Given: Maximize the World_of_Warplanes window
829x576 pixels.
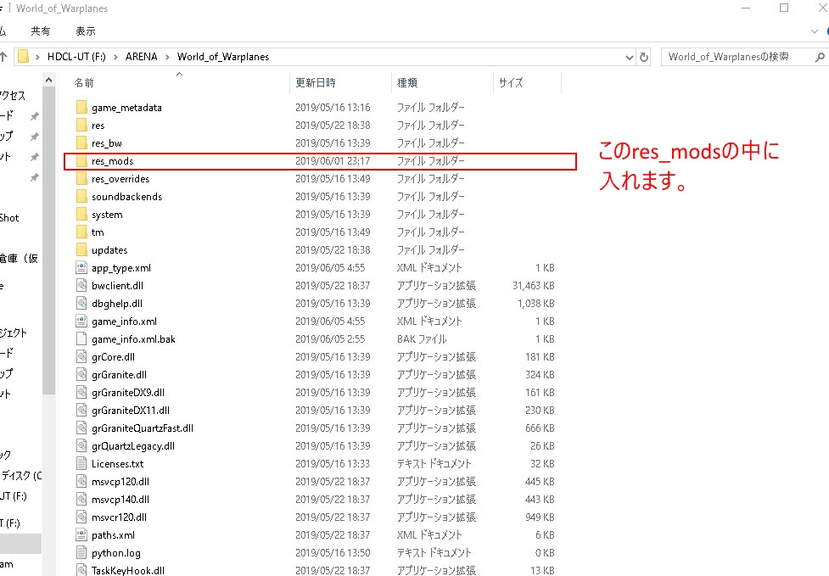Looking at the screenshot, I should (x=784, y=8).
